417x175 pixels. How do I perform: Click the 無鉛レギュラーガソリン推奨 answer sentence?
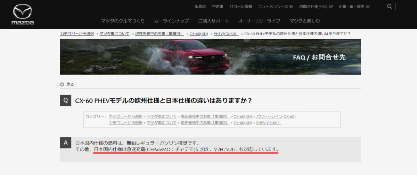coord(137,143)
